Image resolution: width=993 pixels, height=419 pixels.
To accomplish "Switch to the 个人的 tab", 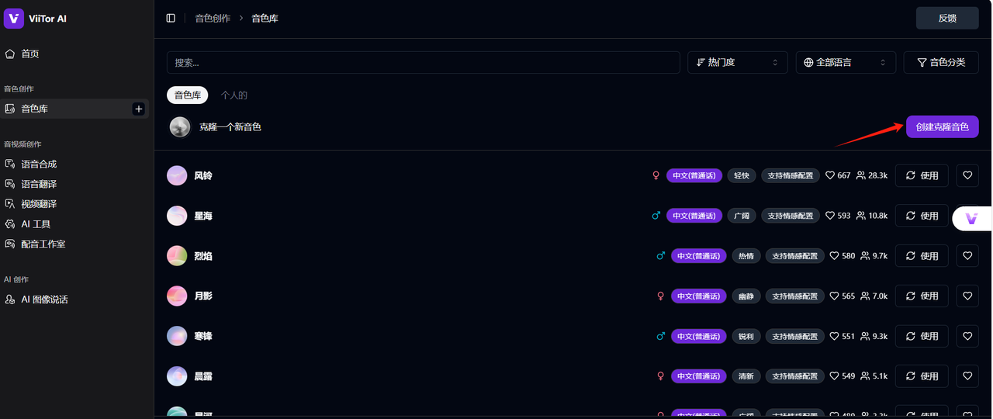I will pyautogui.click(x=234, y=95).
